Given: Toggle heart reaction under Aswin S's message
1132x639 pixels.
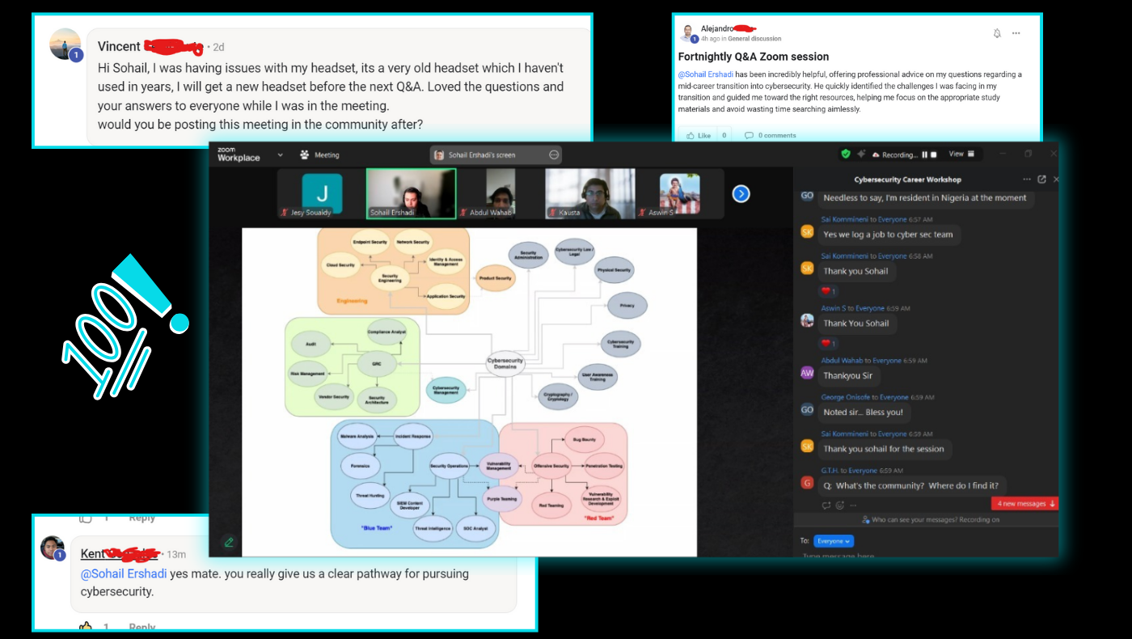Looking at the screenshot, I should 828,344.
